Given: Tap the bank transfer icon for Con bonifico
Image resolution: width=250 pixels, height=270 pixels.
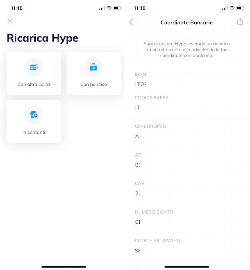Looking at the screenshot, I should click(x=93, y=67).
